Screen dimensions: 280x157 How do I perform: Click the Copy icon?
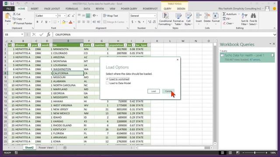pos(14,19)
